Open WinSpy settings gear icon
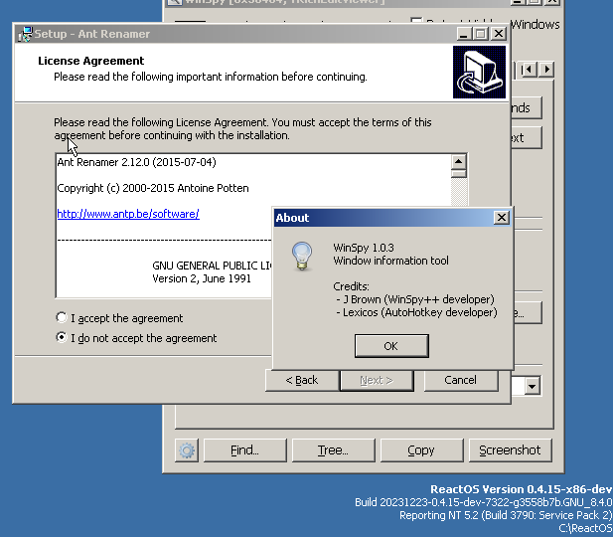Viewport: 613px width, 537px height. 187,450
